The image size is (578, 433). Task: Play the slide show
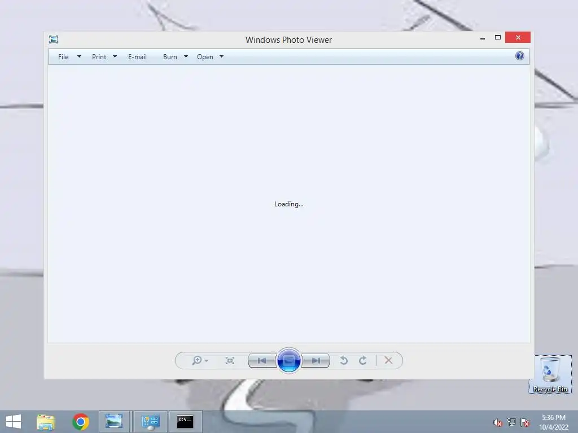coord(288,360)
